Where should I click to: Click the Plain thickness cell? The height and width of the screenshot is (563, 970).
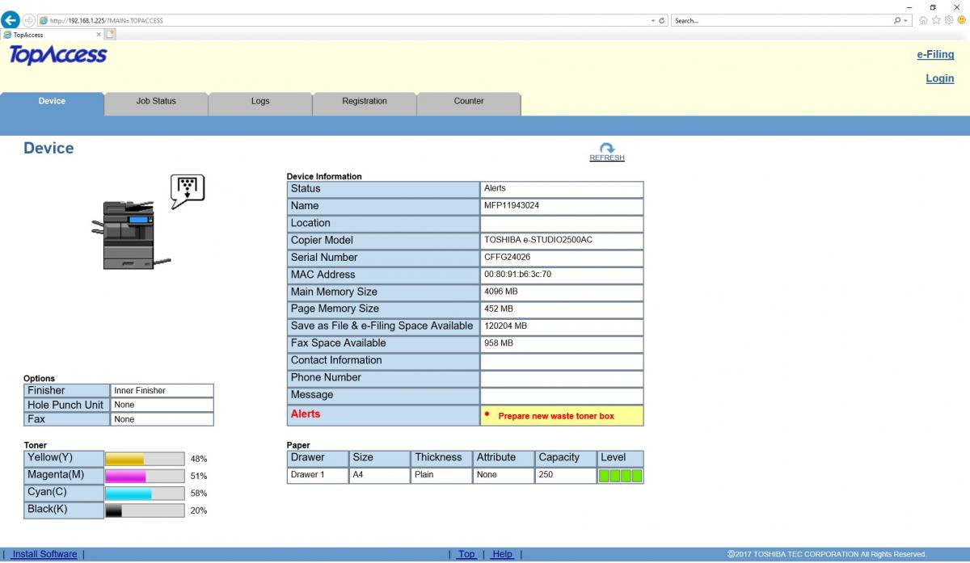click(x=441, y=476)
